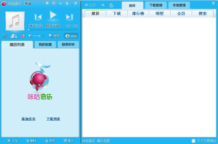Screen dimensions: 218x144
Task: Open the 搜索 sub-tab
Action: pyautogui.click(x=202, y=14)
